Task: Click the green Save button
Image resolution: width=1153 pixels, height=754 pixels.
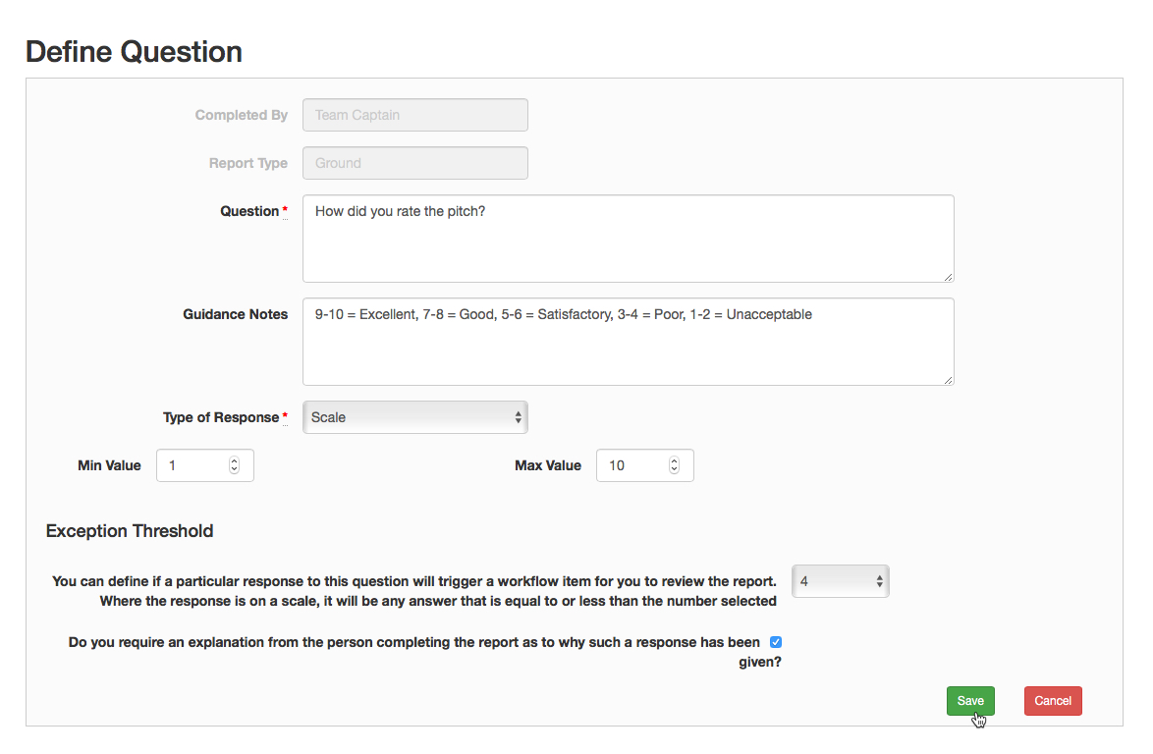Action: [970, 700]
